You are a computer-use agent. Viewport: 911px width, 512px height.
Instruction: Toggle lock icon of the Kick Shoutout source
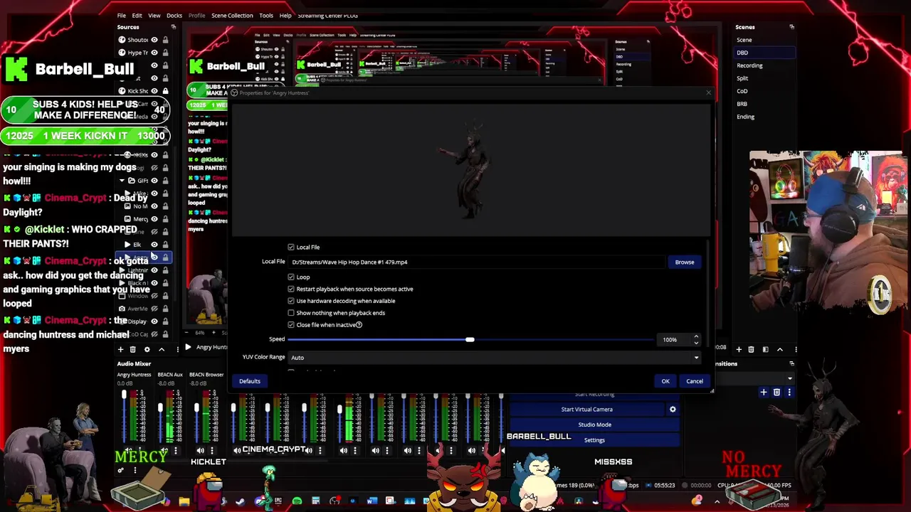click(x=165, y=91)
